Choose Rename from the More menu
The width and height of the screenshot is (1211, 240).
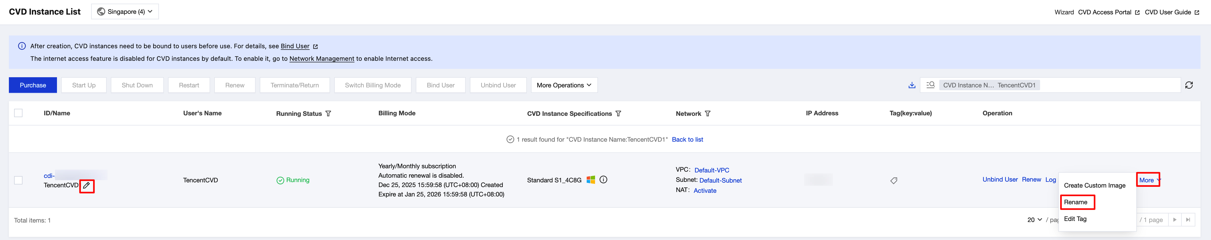click(1075, 202)
